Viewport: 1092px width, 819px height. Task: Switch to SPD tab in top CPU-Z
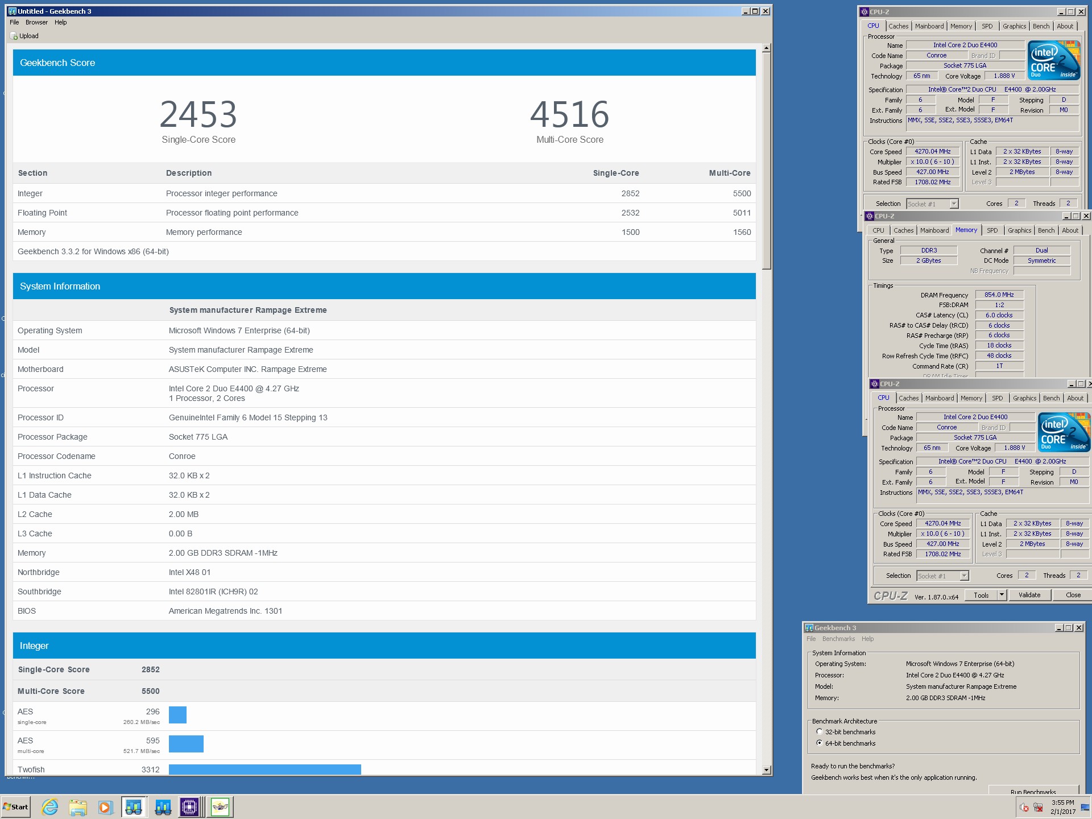click(x=987, y=26)
